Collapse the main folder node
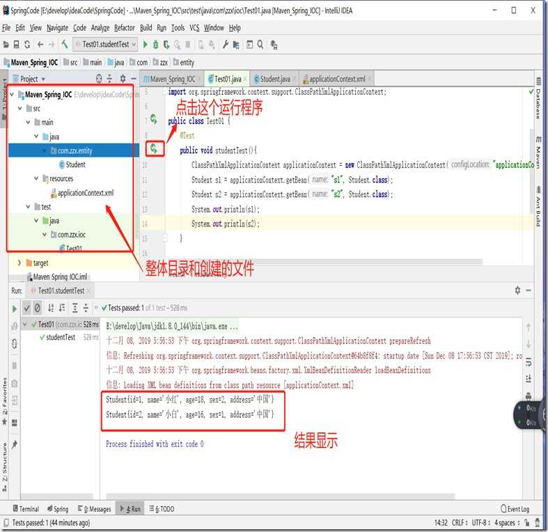This screenshot has height=532, width=548. click(28, 123)
